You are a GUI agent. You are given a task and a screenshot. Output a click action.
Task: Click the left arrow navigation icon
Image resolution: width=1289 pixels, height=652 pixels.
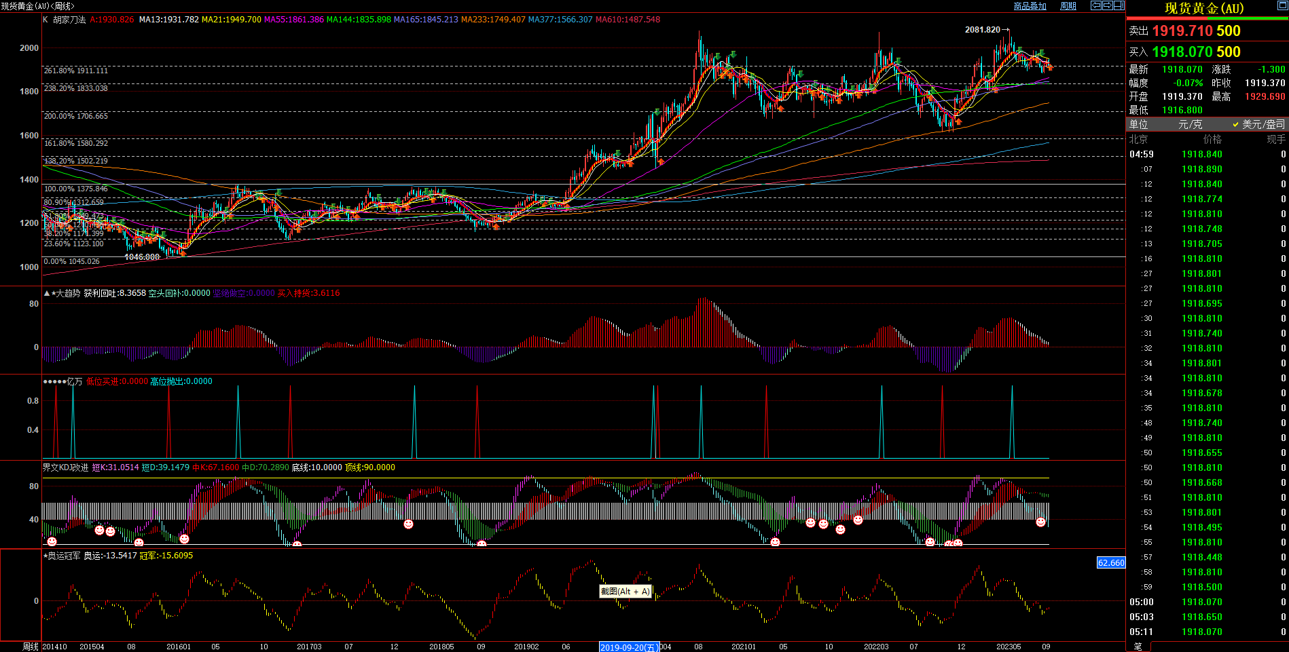click(1095, 5)
